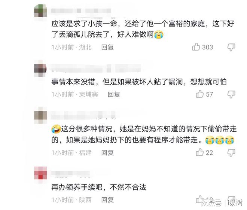
Task: Dislike the 湖北 user's comment
Action: [x=231, y=47]
